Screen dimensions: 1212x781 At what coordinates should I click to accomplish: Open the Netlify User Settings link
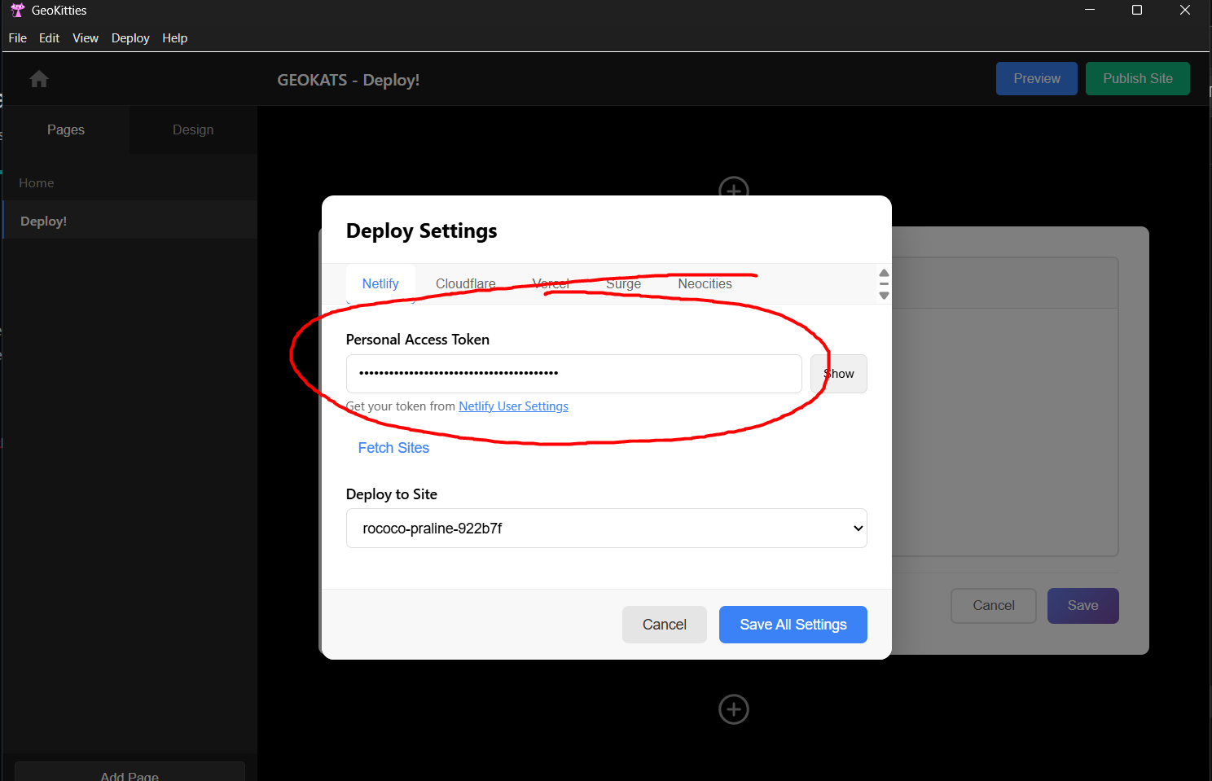pyautogui.click(x=513, y=406)
